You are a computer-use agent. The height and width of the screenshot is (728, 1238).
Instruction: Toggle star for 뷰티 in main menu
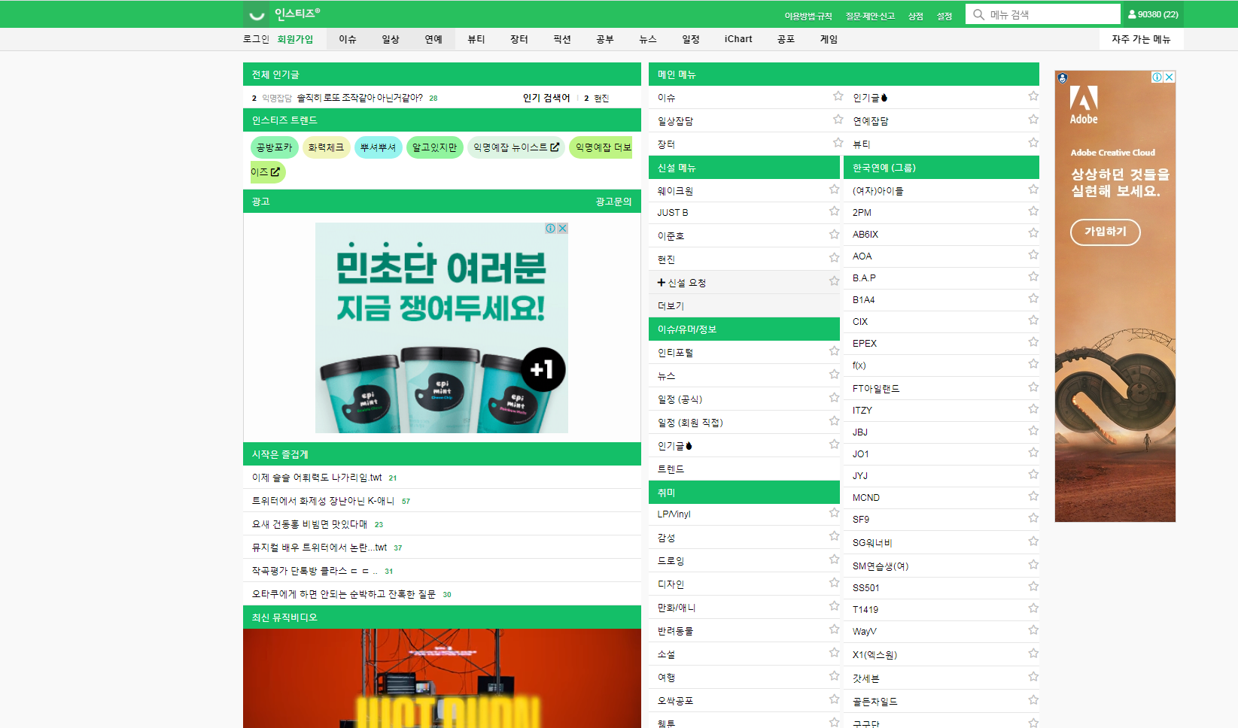click(1033, 142)
